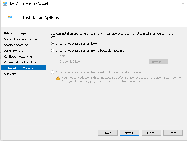Click the virtual machine icon beside Installation Options
187x141 pixels.
[10, 17]
